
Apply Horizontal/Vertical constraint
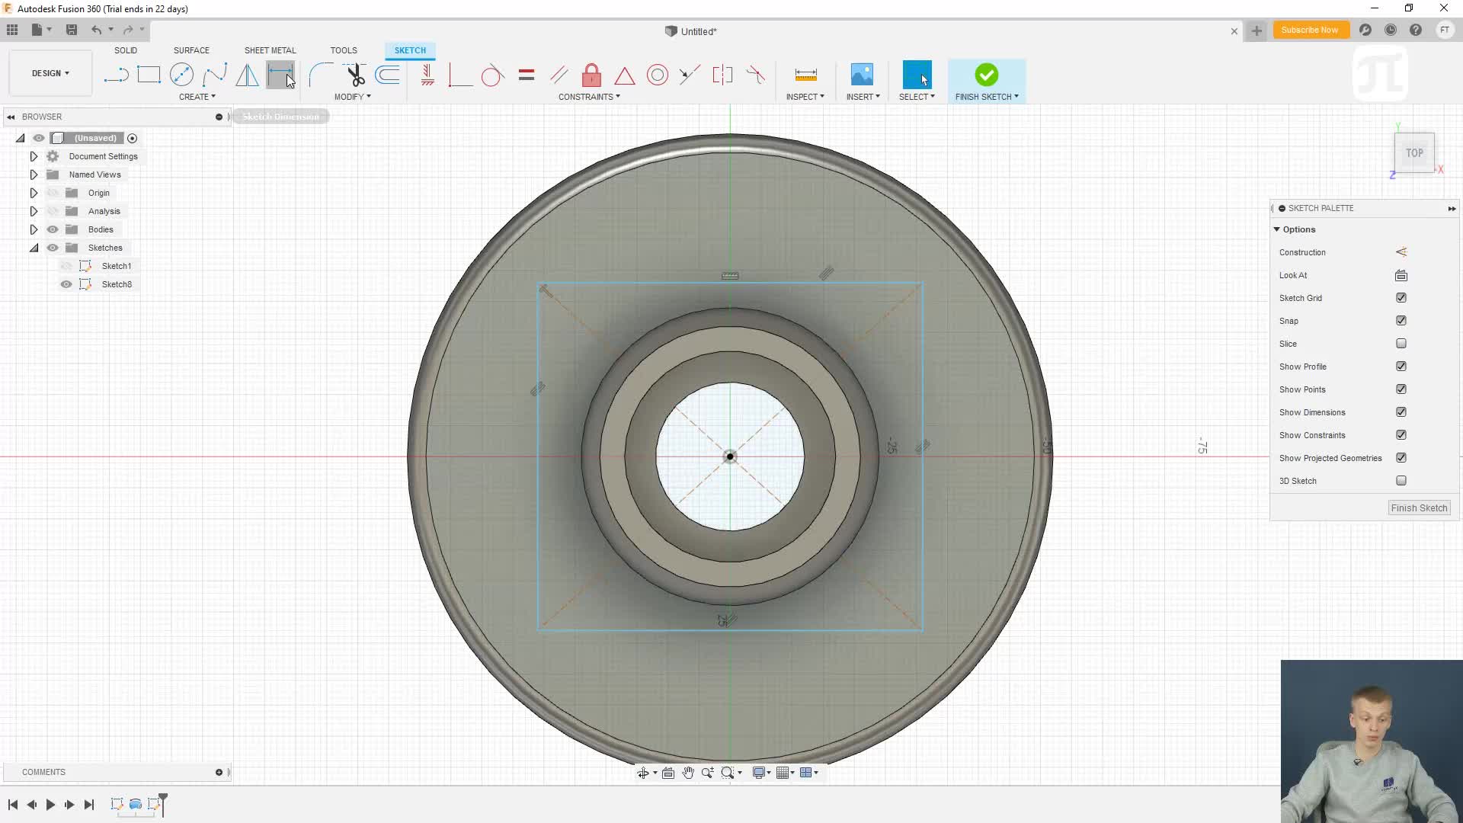click(x=427, y=75)
